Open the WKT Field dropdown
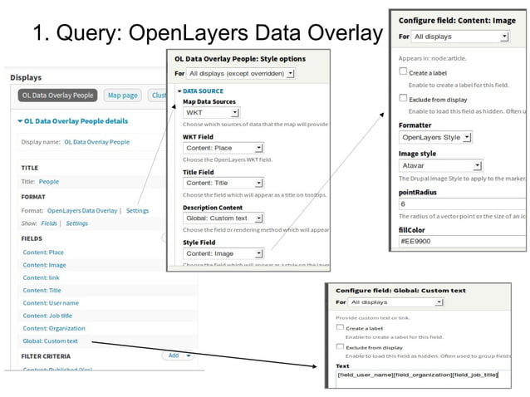Screen dimensions: 530x397 (223, 148)
